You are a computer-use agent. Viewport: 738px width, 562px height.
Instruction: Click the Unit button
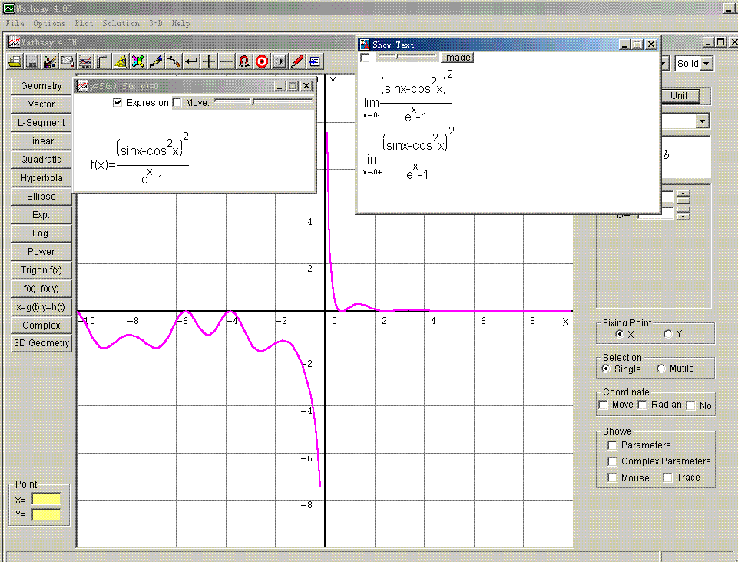pyautogui.click(x=679, y=95)
